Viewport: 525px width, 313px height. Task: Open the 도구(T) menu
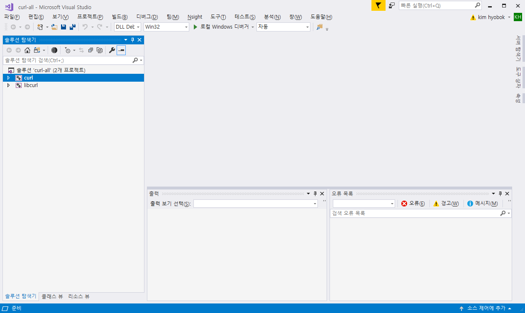tap(218, 17)
